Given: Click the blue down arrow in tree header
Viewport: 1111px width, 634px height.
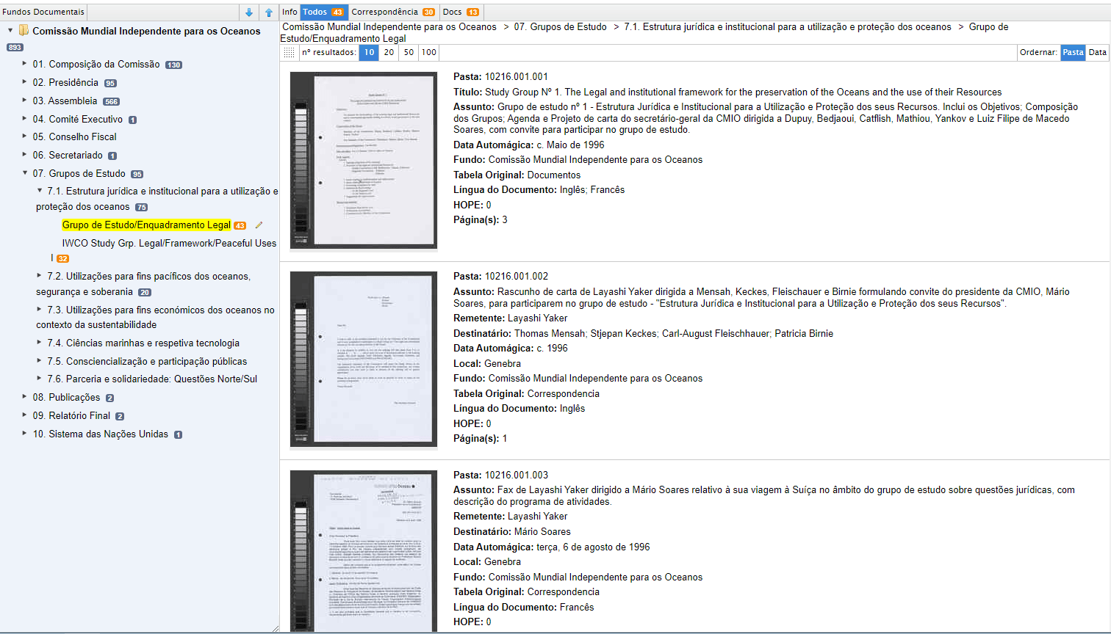Looking at the screenshot, I should tap(249, 12).
